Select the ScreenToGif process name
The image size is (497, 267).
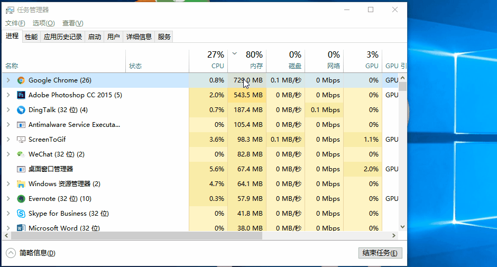47,140
